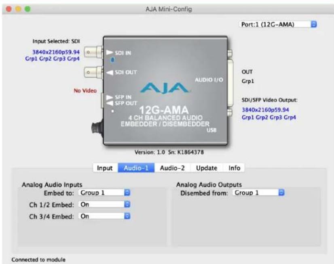Click the Input Selected: SDI label
This screenshot has height=264, width=334.
56,41
